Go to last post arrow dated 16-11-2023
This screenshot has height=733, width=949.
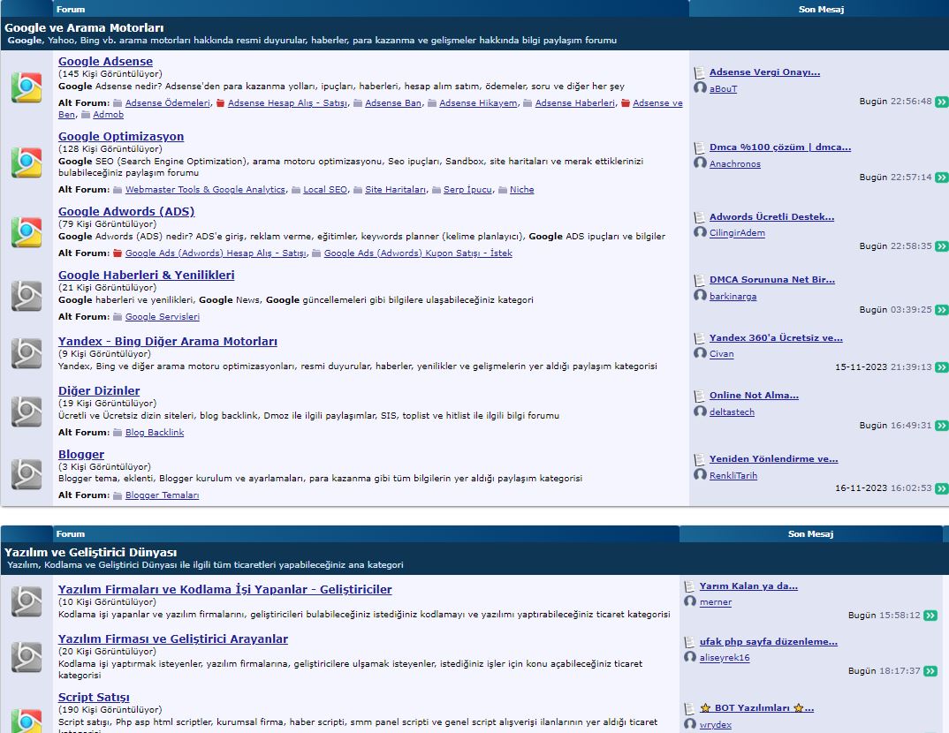(x=941, y=488)
